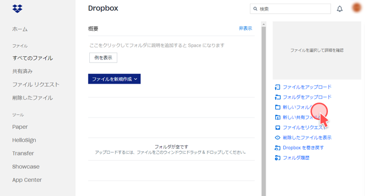The image size is (365, 196).
Task: Click the eye icon for deleted files
Action: [278, 137]
